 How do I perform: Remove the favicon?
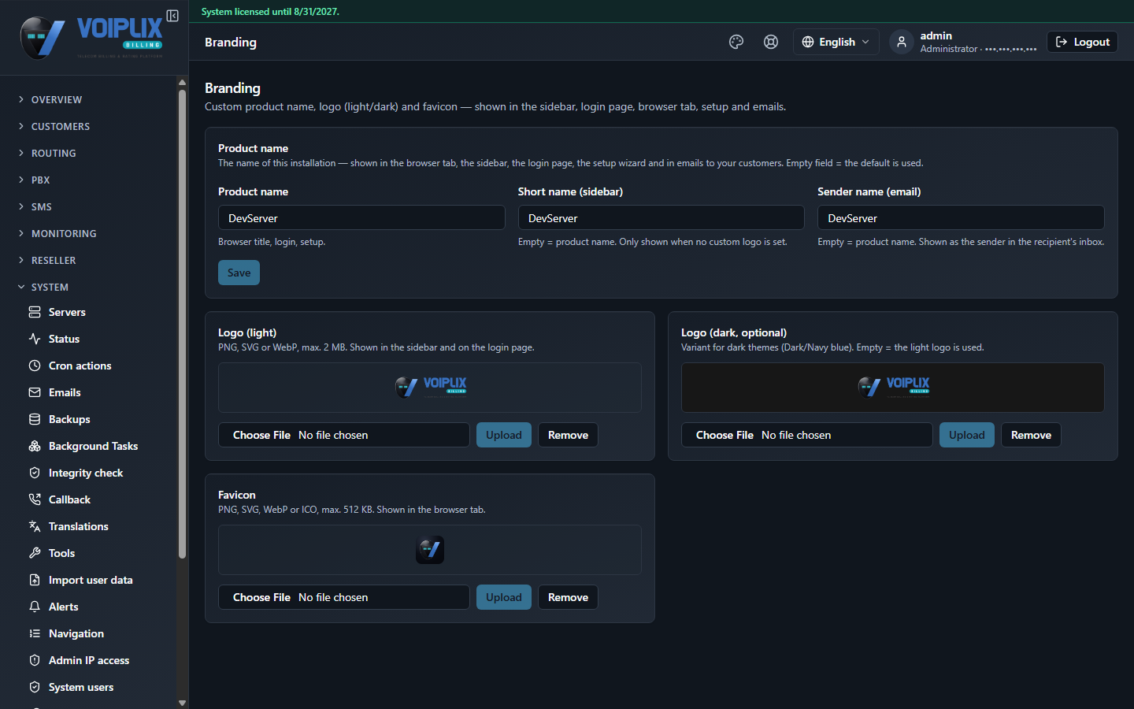(568, 597)
